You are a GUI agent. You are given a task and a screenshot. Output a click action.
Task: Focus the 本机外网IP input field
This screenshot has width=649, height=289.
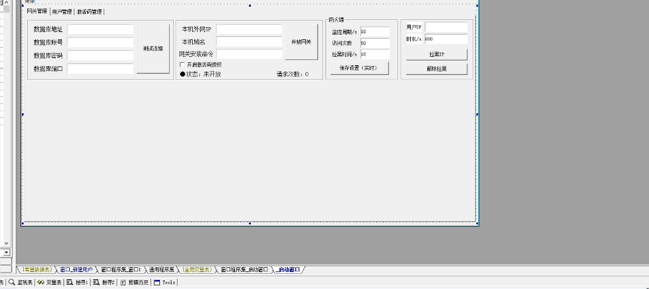pyautogui.click(x=249, y=29)
